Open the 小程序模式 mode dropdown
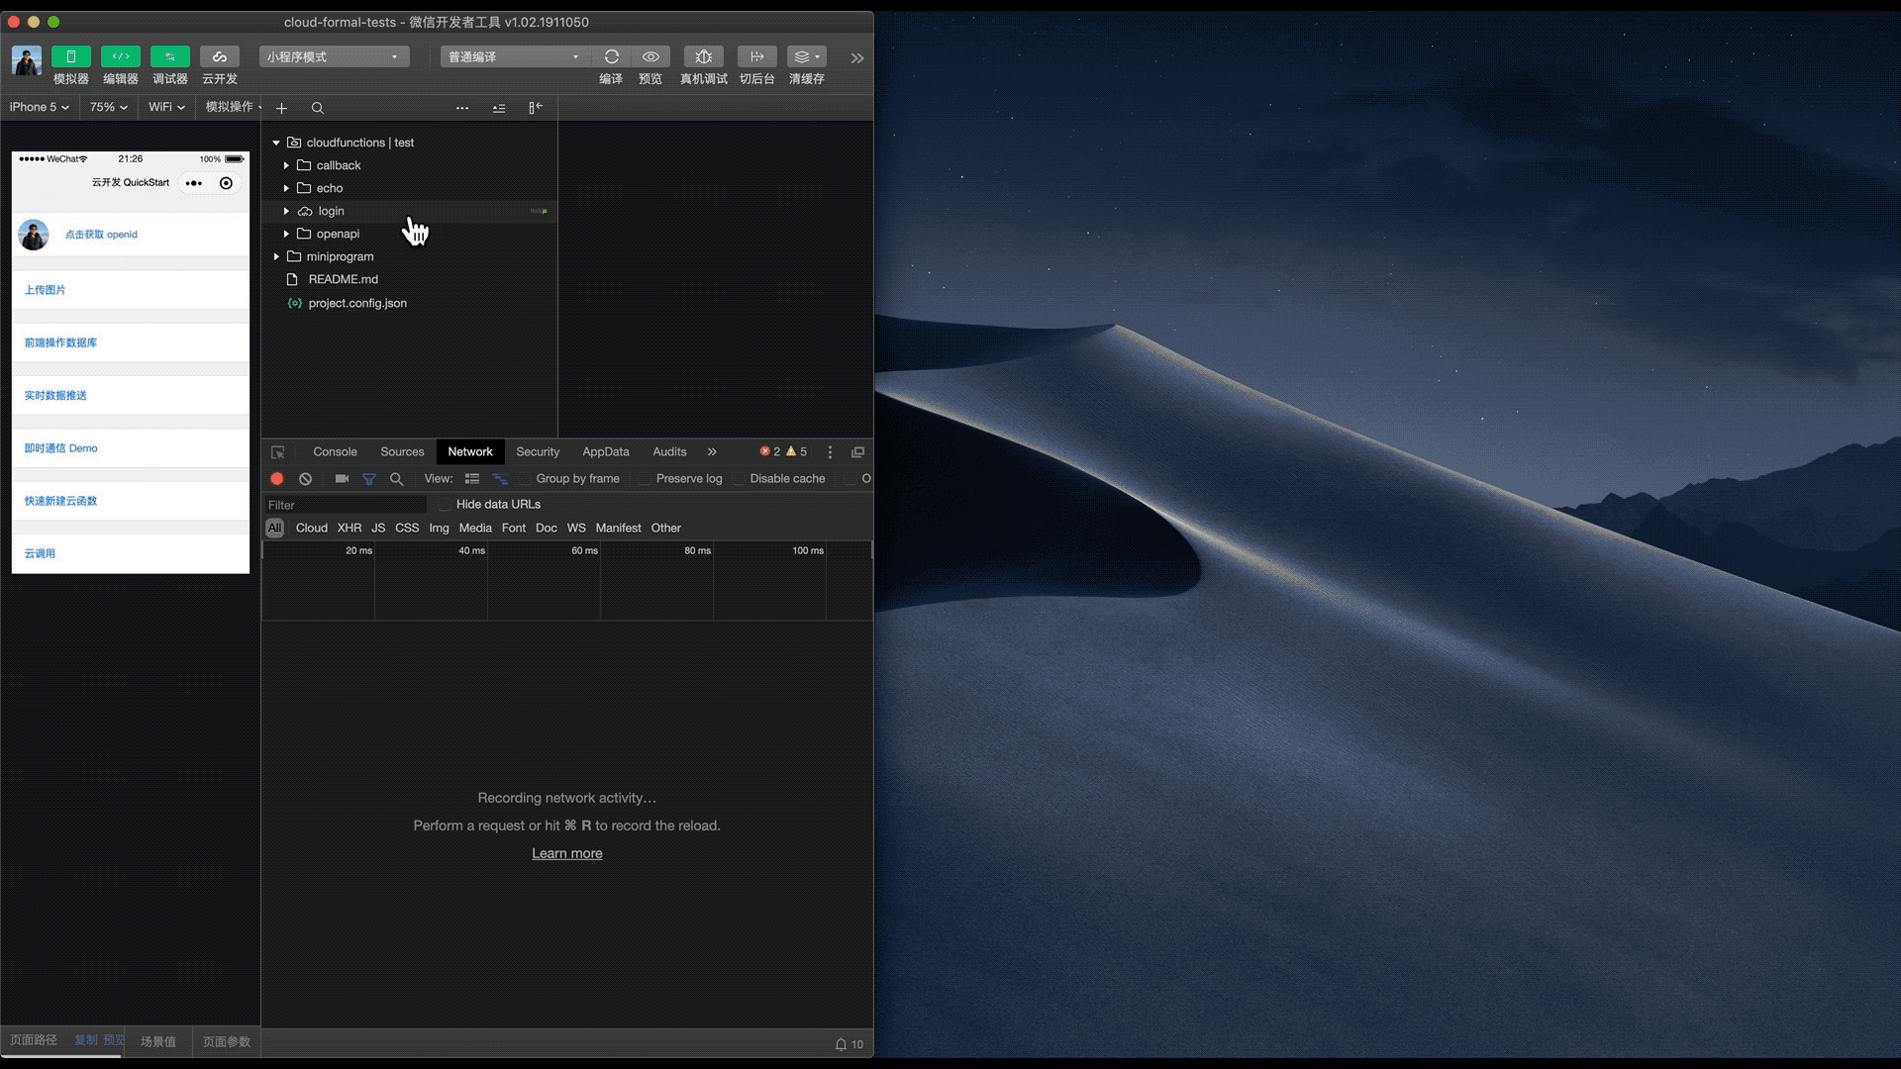 click(334, 56)
